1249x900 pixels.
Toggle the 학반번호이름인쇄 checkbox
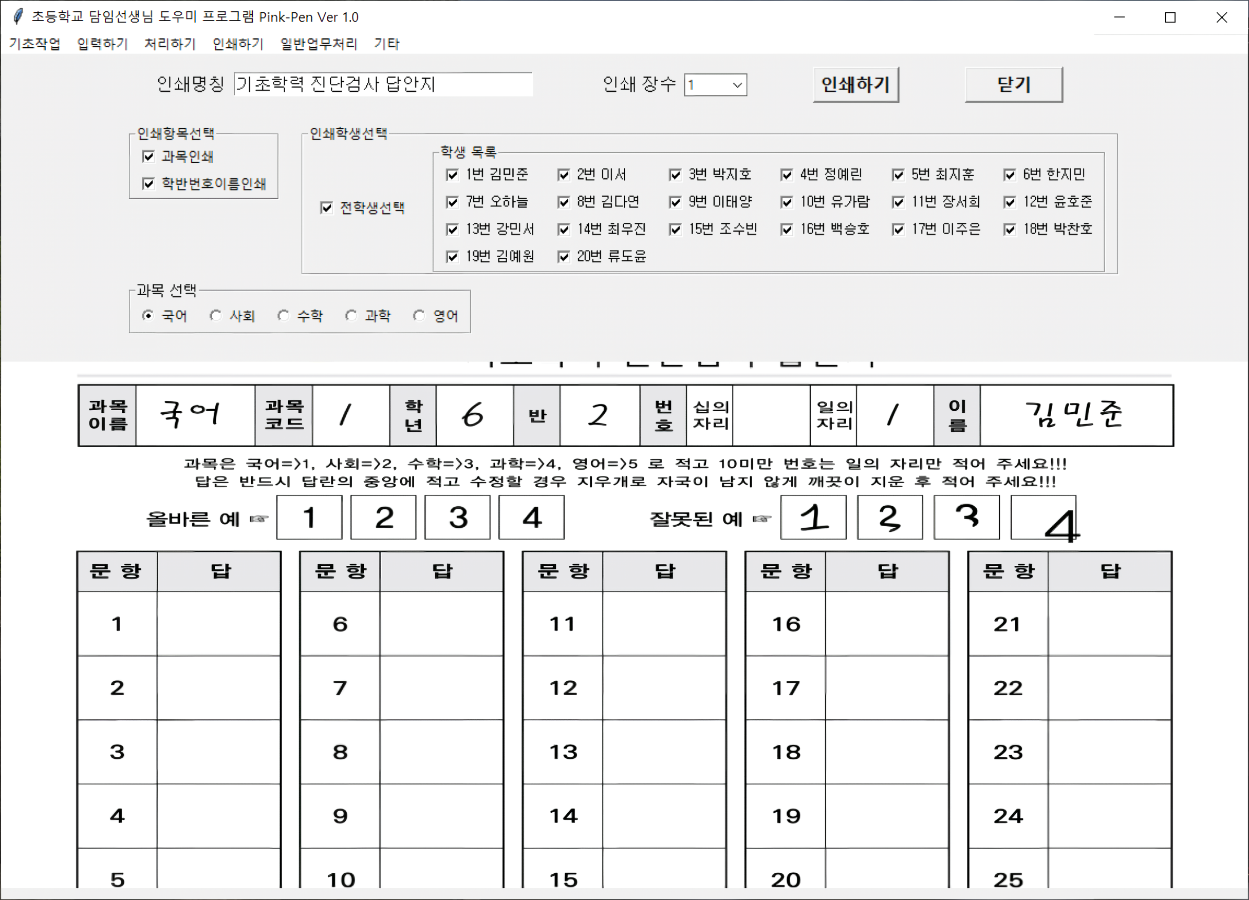coord(148,183)
